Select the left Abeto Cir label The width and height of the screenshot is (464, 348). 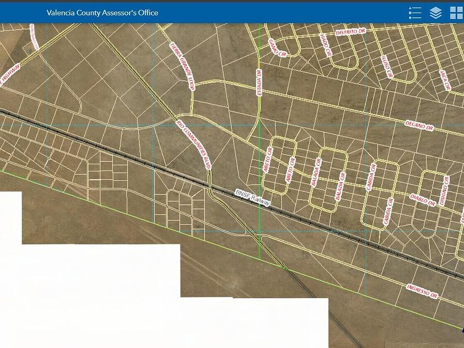tap(267, 159)
